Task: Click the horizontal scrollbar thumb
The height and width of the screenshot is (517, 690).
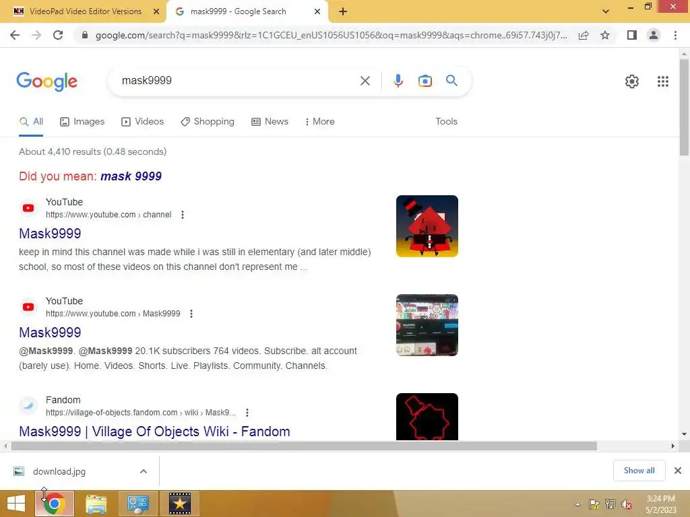Action: (304, 446)
